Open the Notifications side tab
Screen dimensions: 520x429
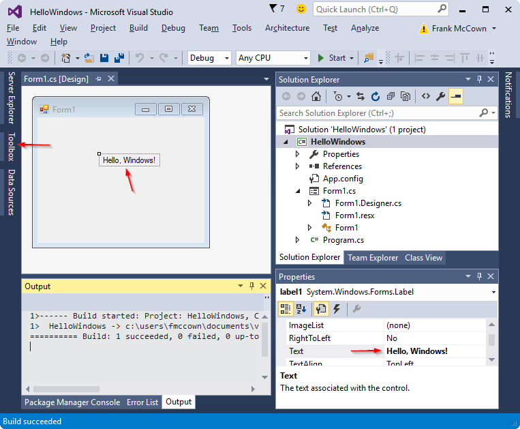[508, 95]
